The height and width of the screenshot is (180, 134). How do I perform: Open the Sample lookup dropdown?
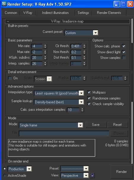tap(59, 102)
